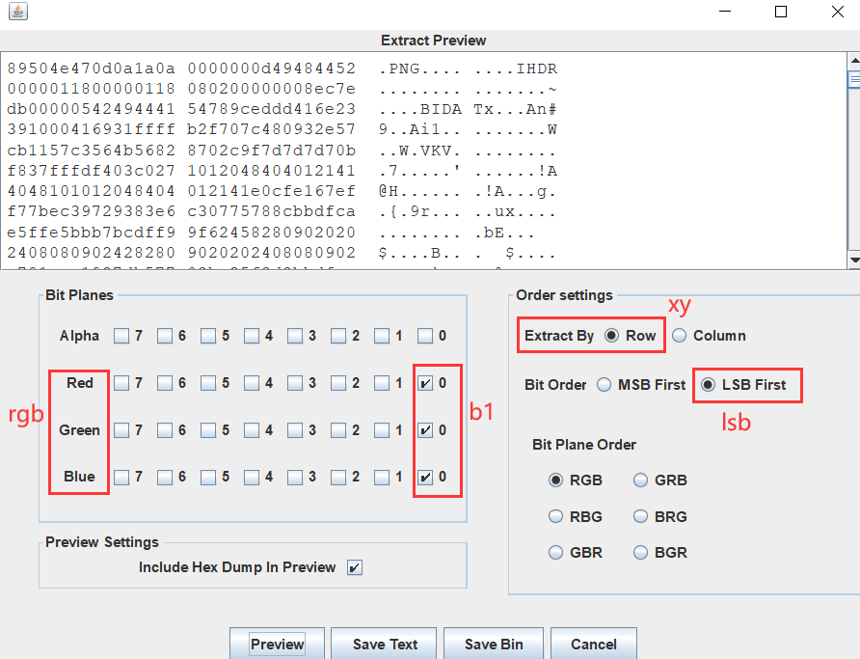
Task: Check the Blue 4 bit plane checkbox
Action: click(252, 477)
